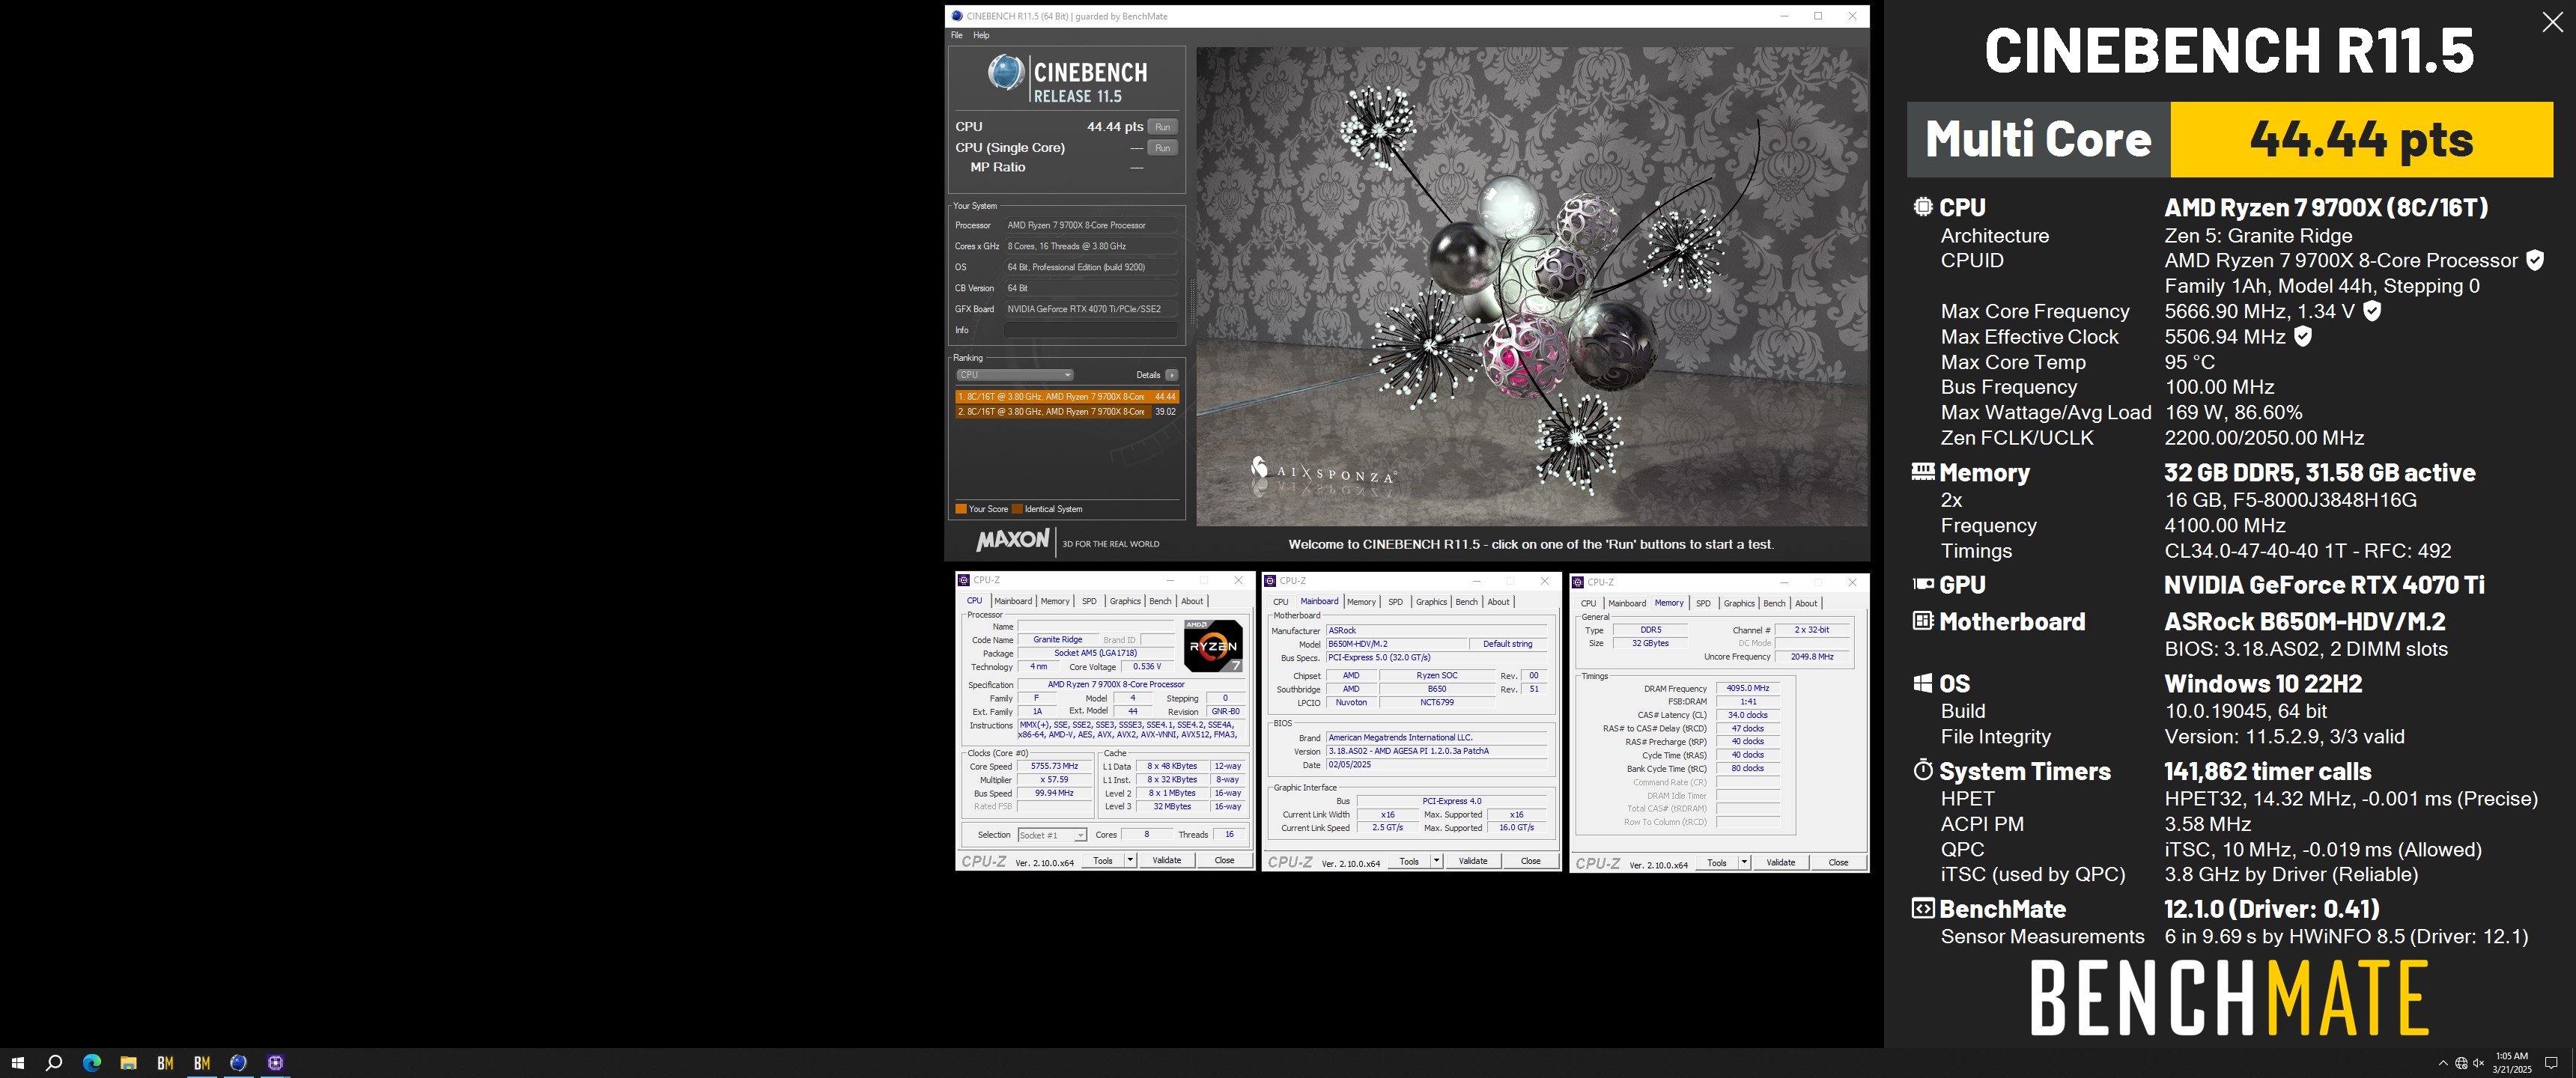Image resolution: width=2576 pixels, height=1078 pixels.
Task: Click the Cinebench Info input field
Action: pyautogui.click(x=1090, y=330)
